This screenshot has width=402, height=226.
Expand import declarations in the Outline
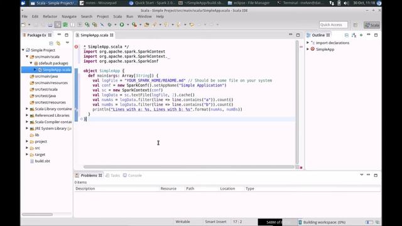[x=308, y=43]
